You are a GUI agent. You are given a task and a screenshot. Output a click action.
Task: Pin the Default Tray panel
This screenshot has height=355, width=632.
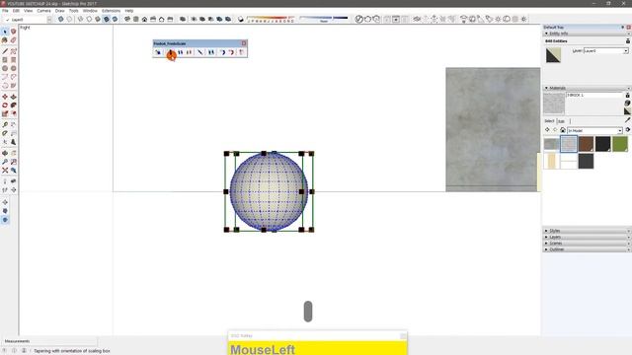(622, 27)
